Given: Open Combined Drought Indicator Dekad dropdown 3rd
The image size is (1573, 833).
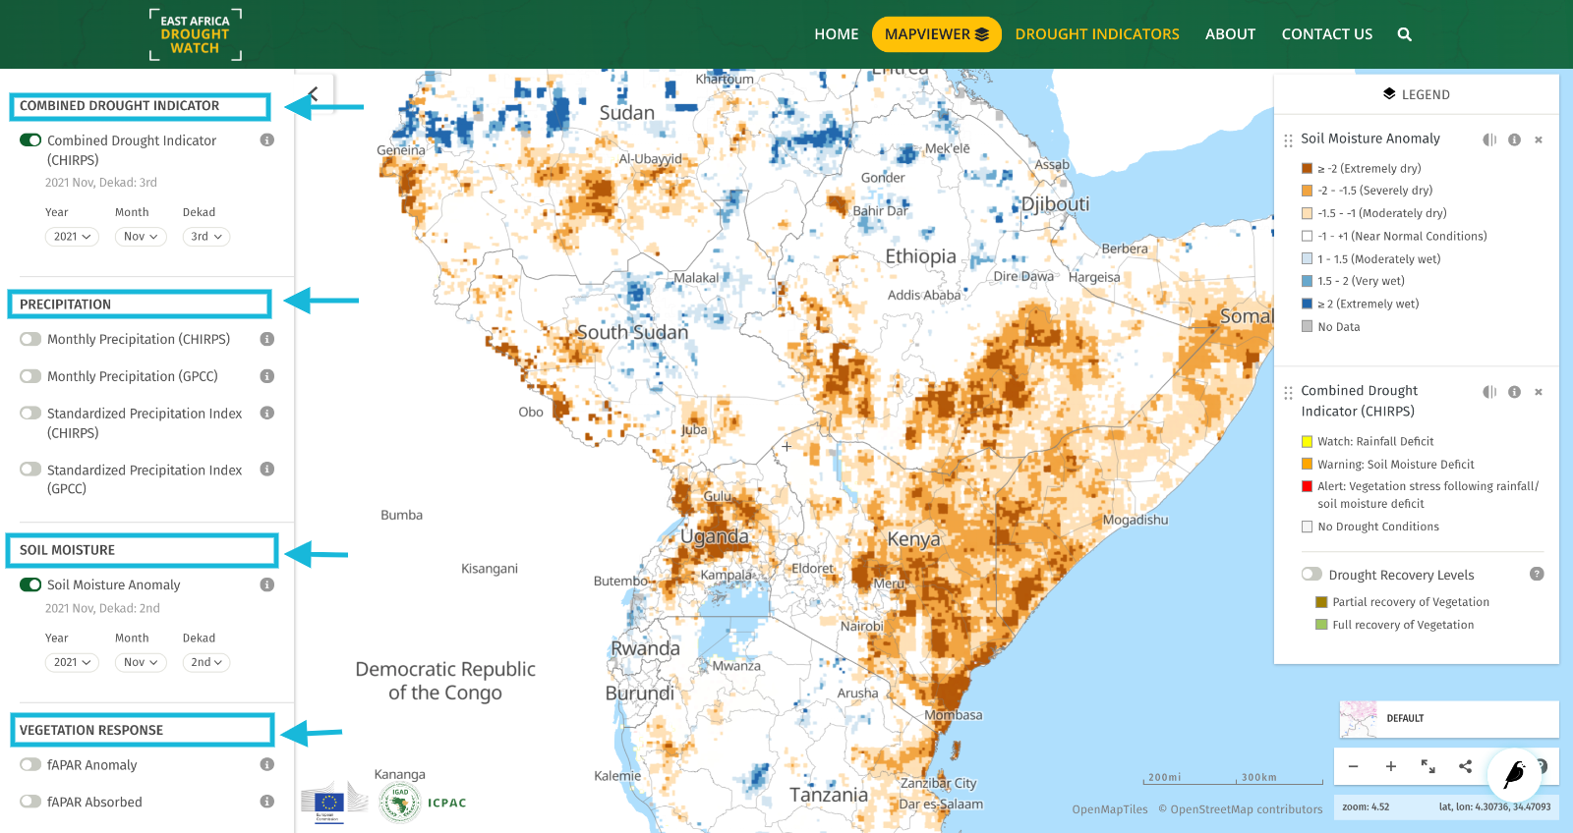Looking at the screenshot, I should pyautogui.click(x=206, y=237).
